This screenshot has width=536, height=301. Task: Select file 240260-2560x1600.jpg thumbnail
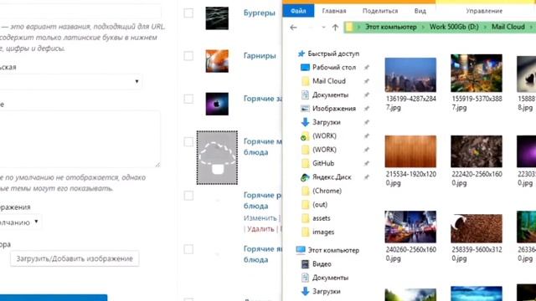point(410,227)
